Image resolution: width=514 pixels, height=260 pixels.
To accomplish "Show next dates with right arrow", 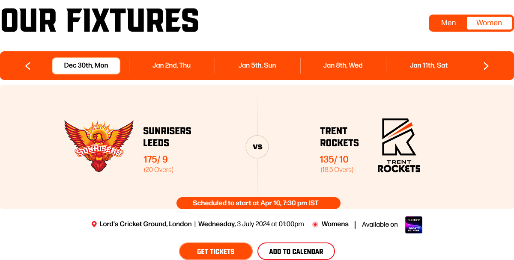I will point(486,66).
